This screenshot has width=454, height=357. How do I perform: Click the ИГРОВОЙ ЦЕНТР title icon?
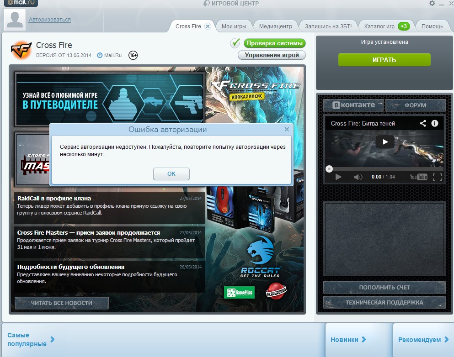pyautogui.click(x=206, y=3)
